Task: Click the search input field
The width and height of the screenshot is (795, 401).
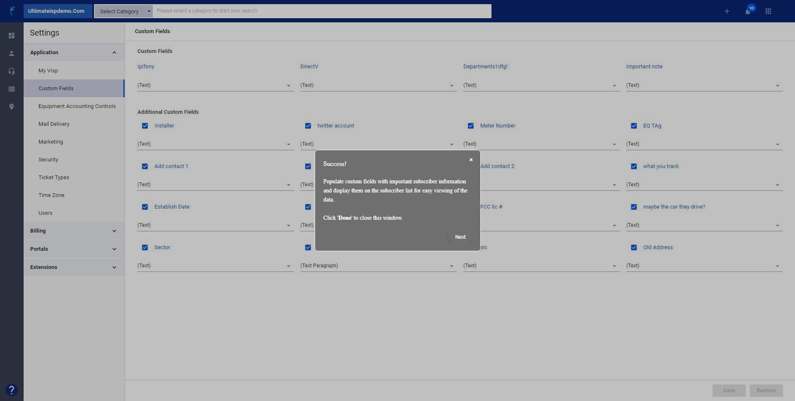Action: click(322, 11)
